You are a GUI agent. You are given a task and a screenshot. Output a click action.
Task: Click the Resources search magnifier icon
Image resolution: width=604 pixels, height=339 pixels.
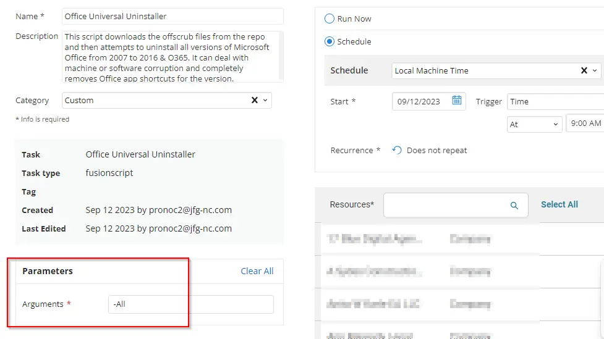tap(514, 206)
